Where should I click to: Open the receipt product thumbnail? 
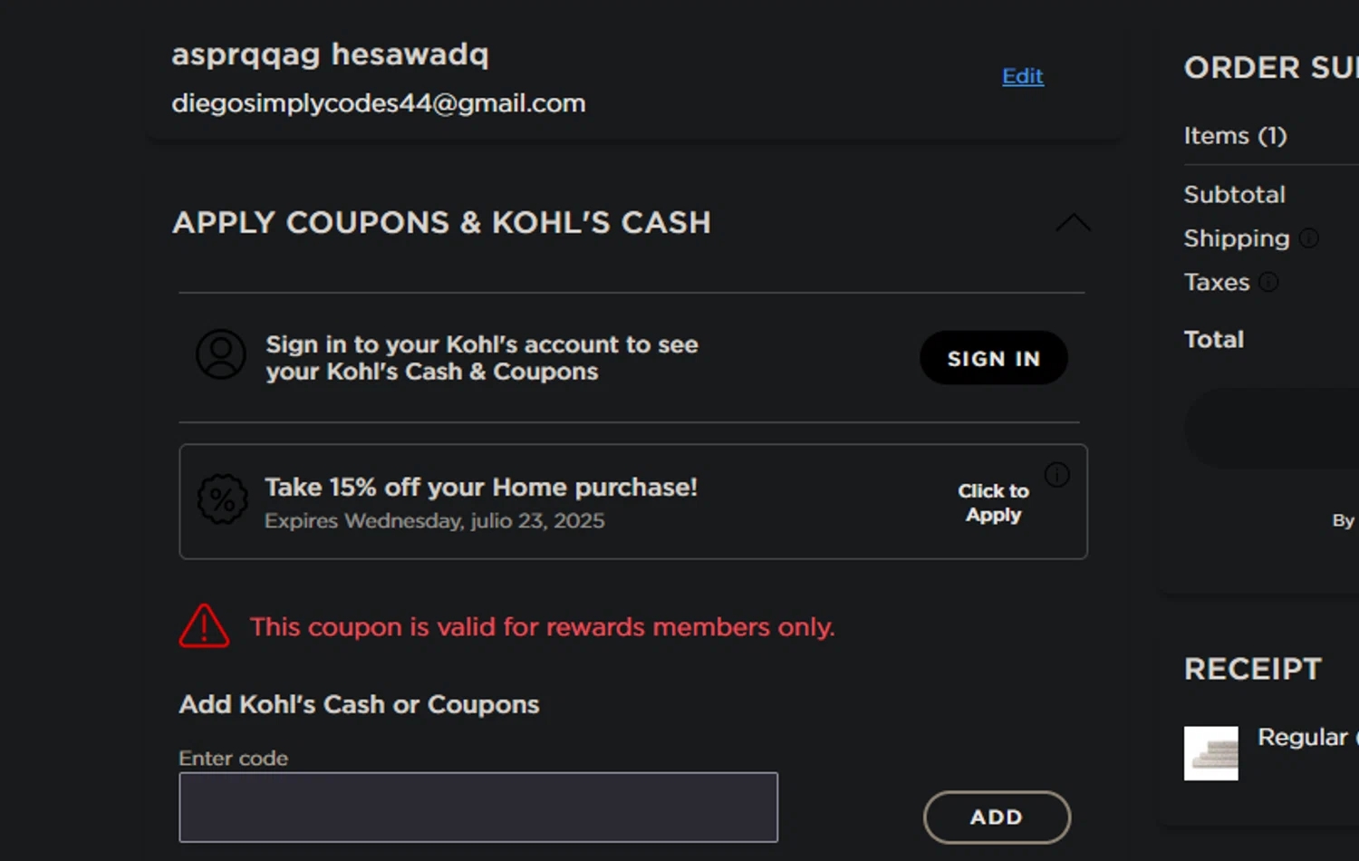[x=1210, y=753]
